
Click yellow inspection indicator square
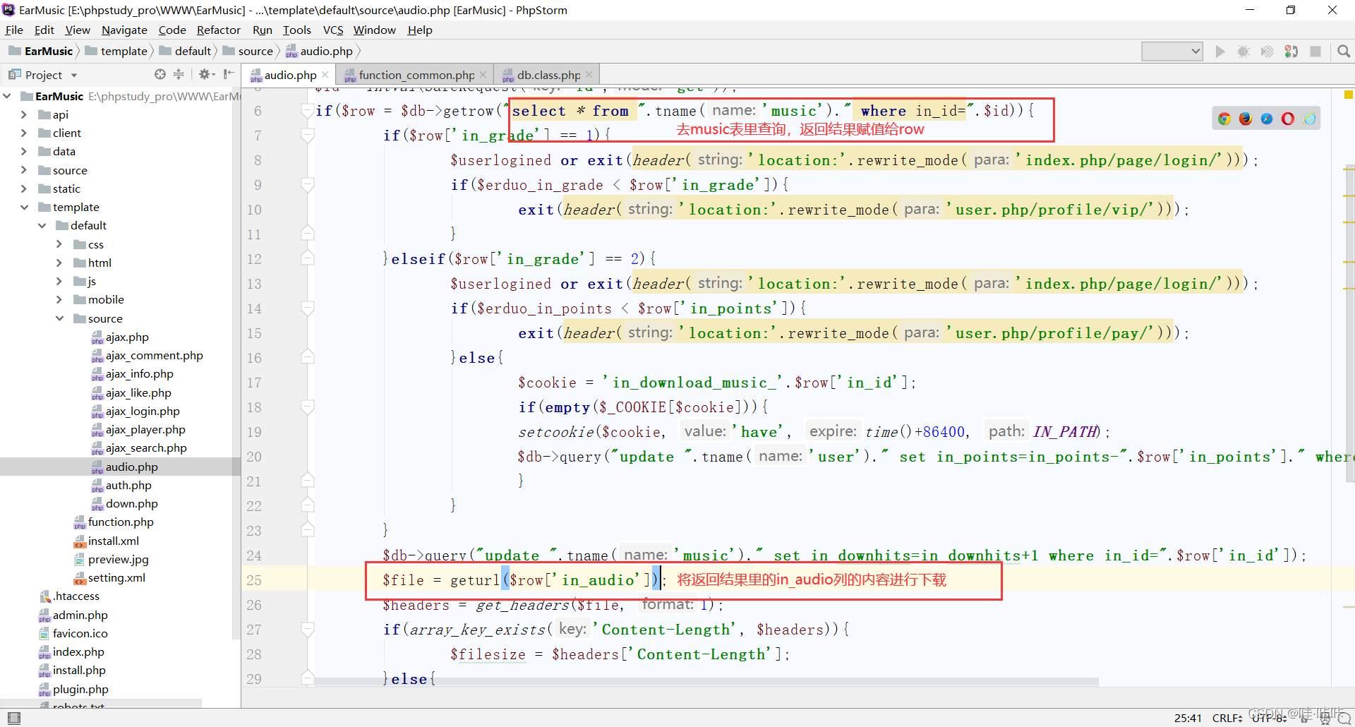point(1349,95)
